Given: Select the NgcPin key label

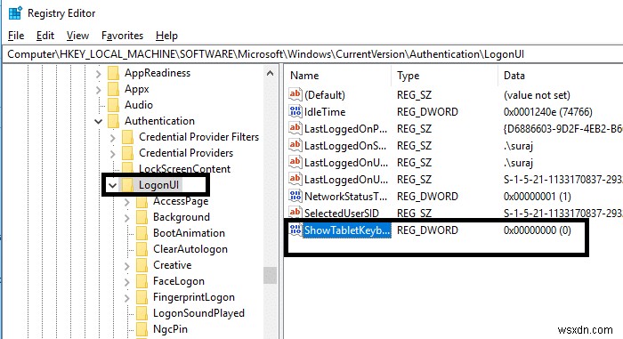Looking at the screenshot, I should tap(170, 329).
